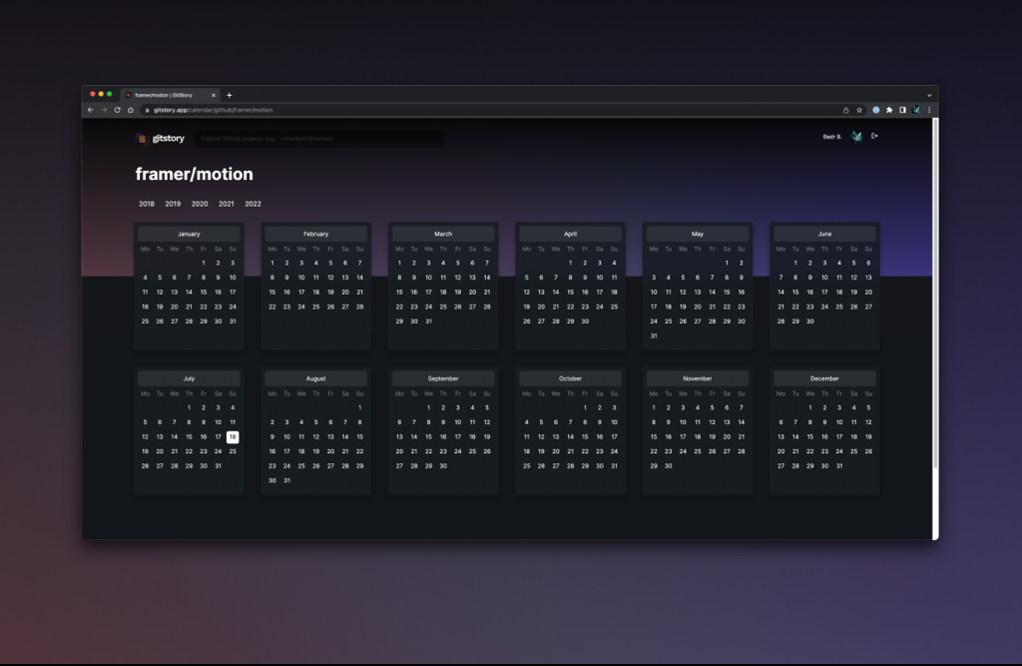
Task: Open the user avatar beside Bacr B.
Action: (857, 137)
